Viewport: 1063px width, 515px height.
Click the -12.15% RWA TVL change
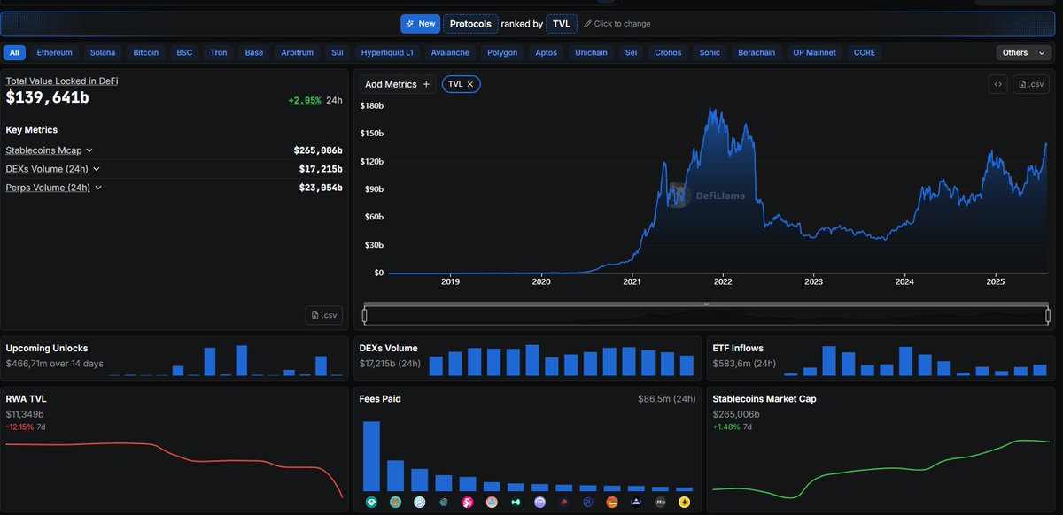coord(19,427)
